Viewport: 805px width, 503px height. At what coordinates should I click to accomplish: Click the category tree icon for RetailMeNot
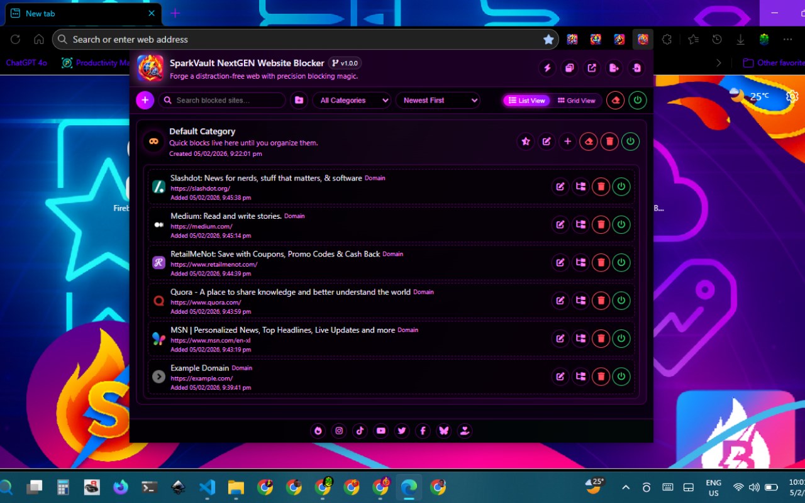[580, 263]
